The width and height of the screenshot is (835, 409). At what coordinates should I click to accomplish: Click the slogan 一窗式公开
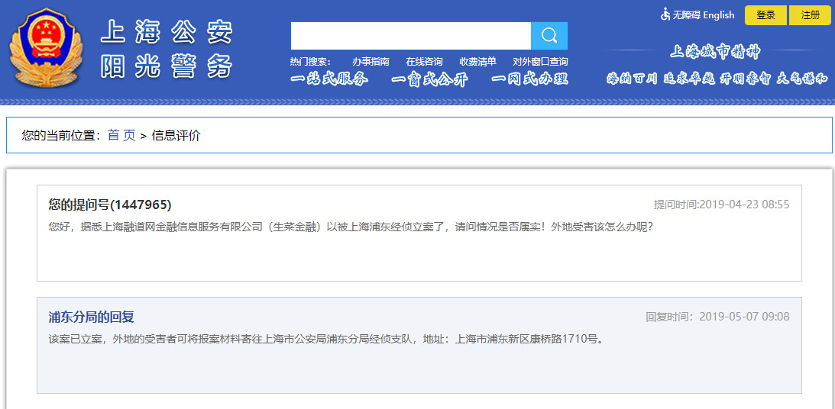pyautogui.click(x=429, y=79)
